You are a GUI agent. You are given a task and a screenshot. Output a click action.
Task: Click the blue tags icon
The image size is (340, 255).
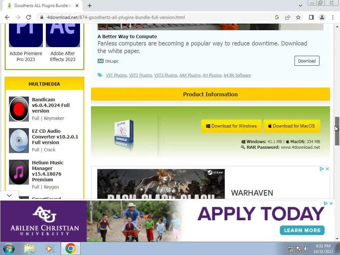point(100,75)
